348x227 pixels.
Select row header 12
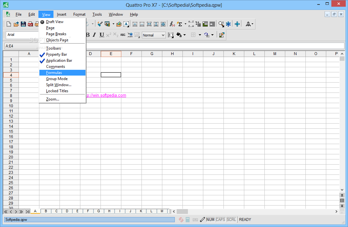11,116
